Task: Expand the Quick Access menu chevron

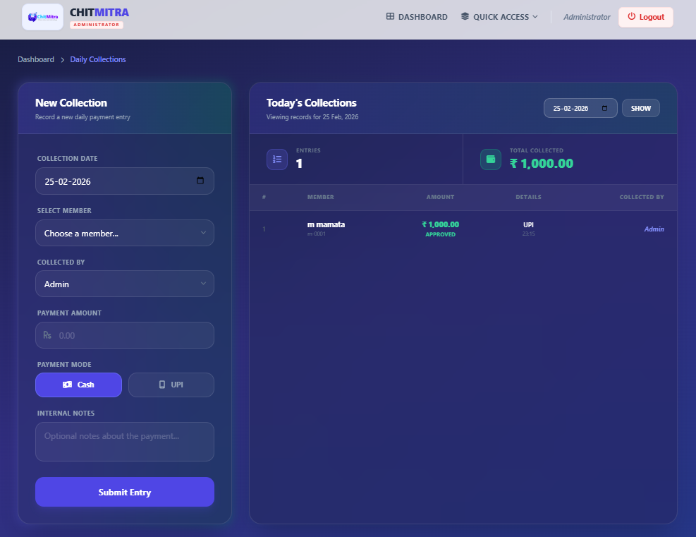Action: pyautogui.click(x=535, y=17)
